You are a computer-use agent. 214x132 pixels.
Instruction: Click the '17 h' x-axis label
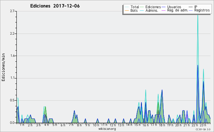(x=154, y=125)
